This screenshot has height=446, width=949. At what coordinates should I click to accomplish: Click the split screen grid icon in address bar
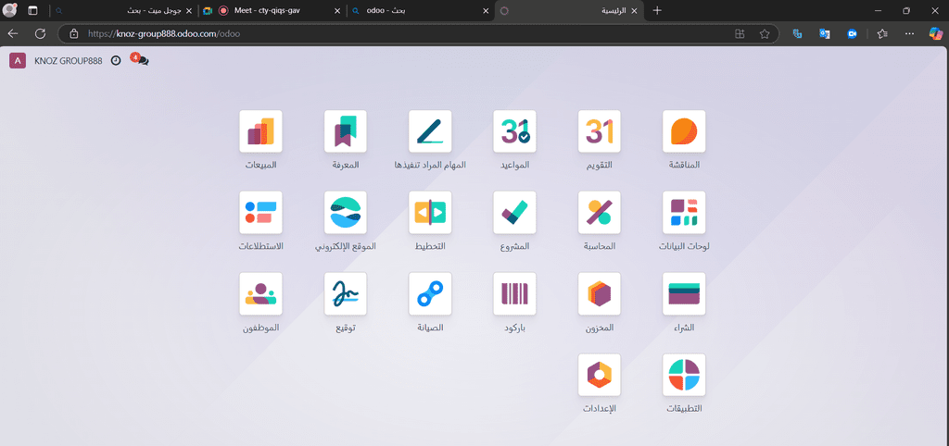point(739,34)
